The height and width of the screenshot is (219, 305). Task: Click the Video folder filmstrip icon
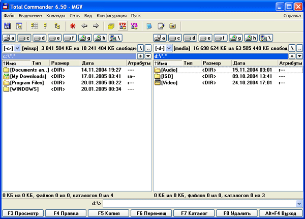(x=158, y=83)
